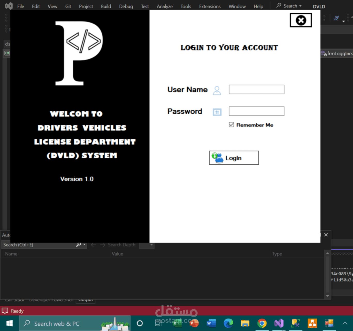Switch to the Developer PowerShell tab
This screenshot has width=353, height=331.
click(x=51, y=300)
